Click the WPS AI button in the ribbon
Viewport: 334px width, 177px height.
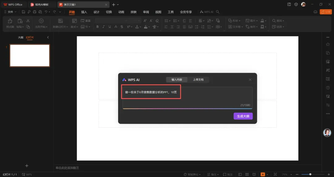pos(206,12)
